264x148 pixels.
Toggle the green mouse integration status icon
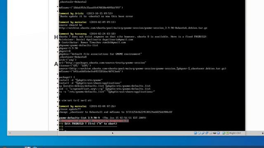coord(224,133)
